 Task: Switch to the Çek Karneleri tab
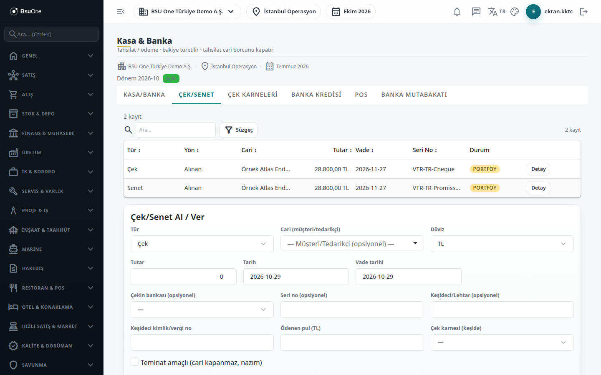(x=253, y=95)
